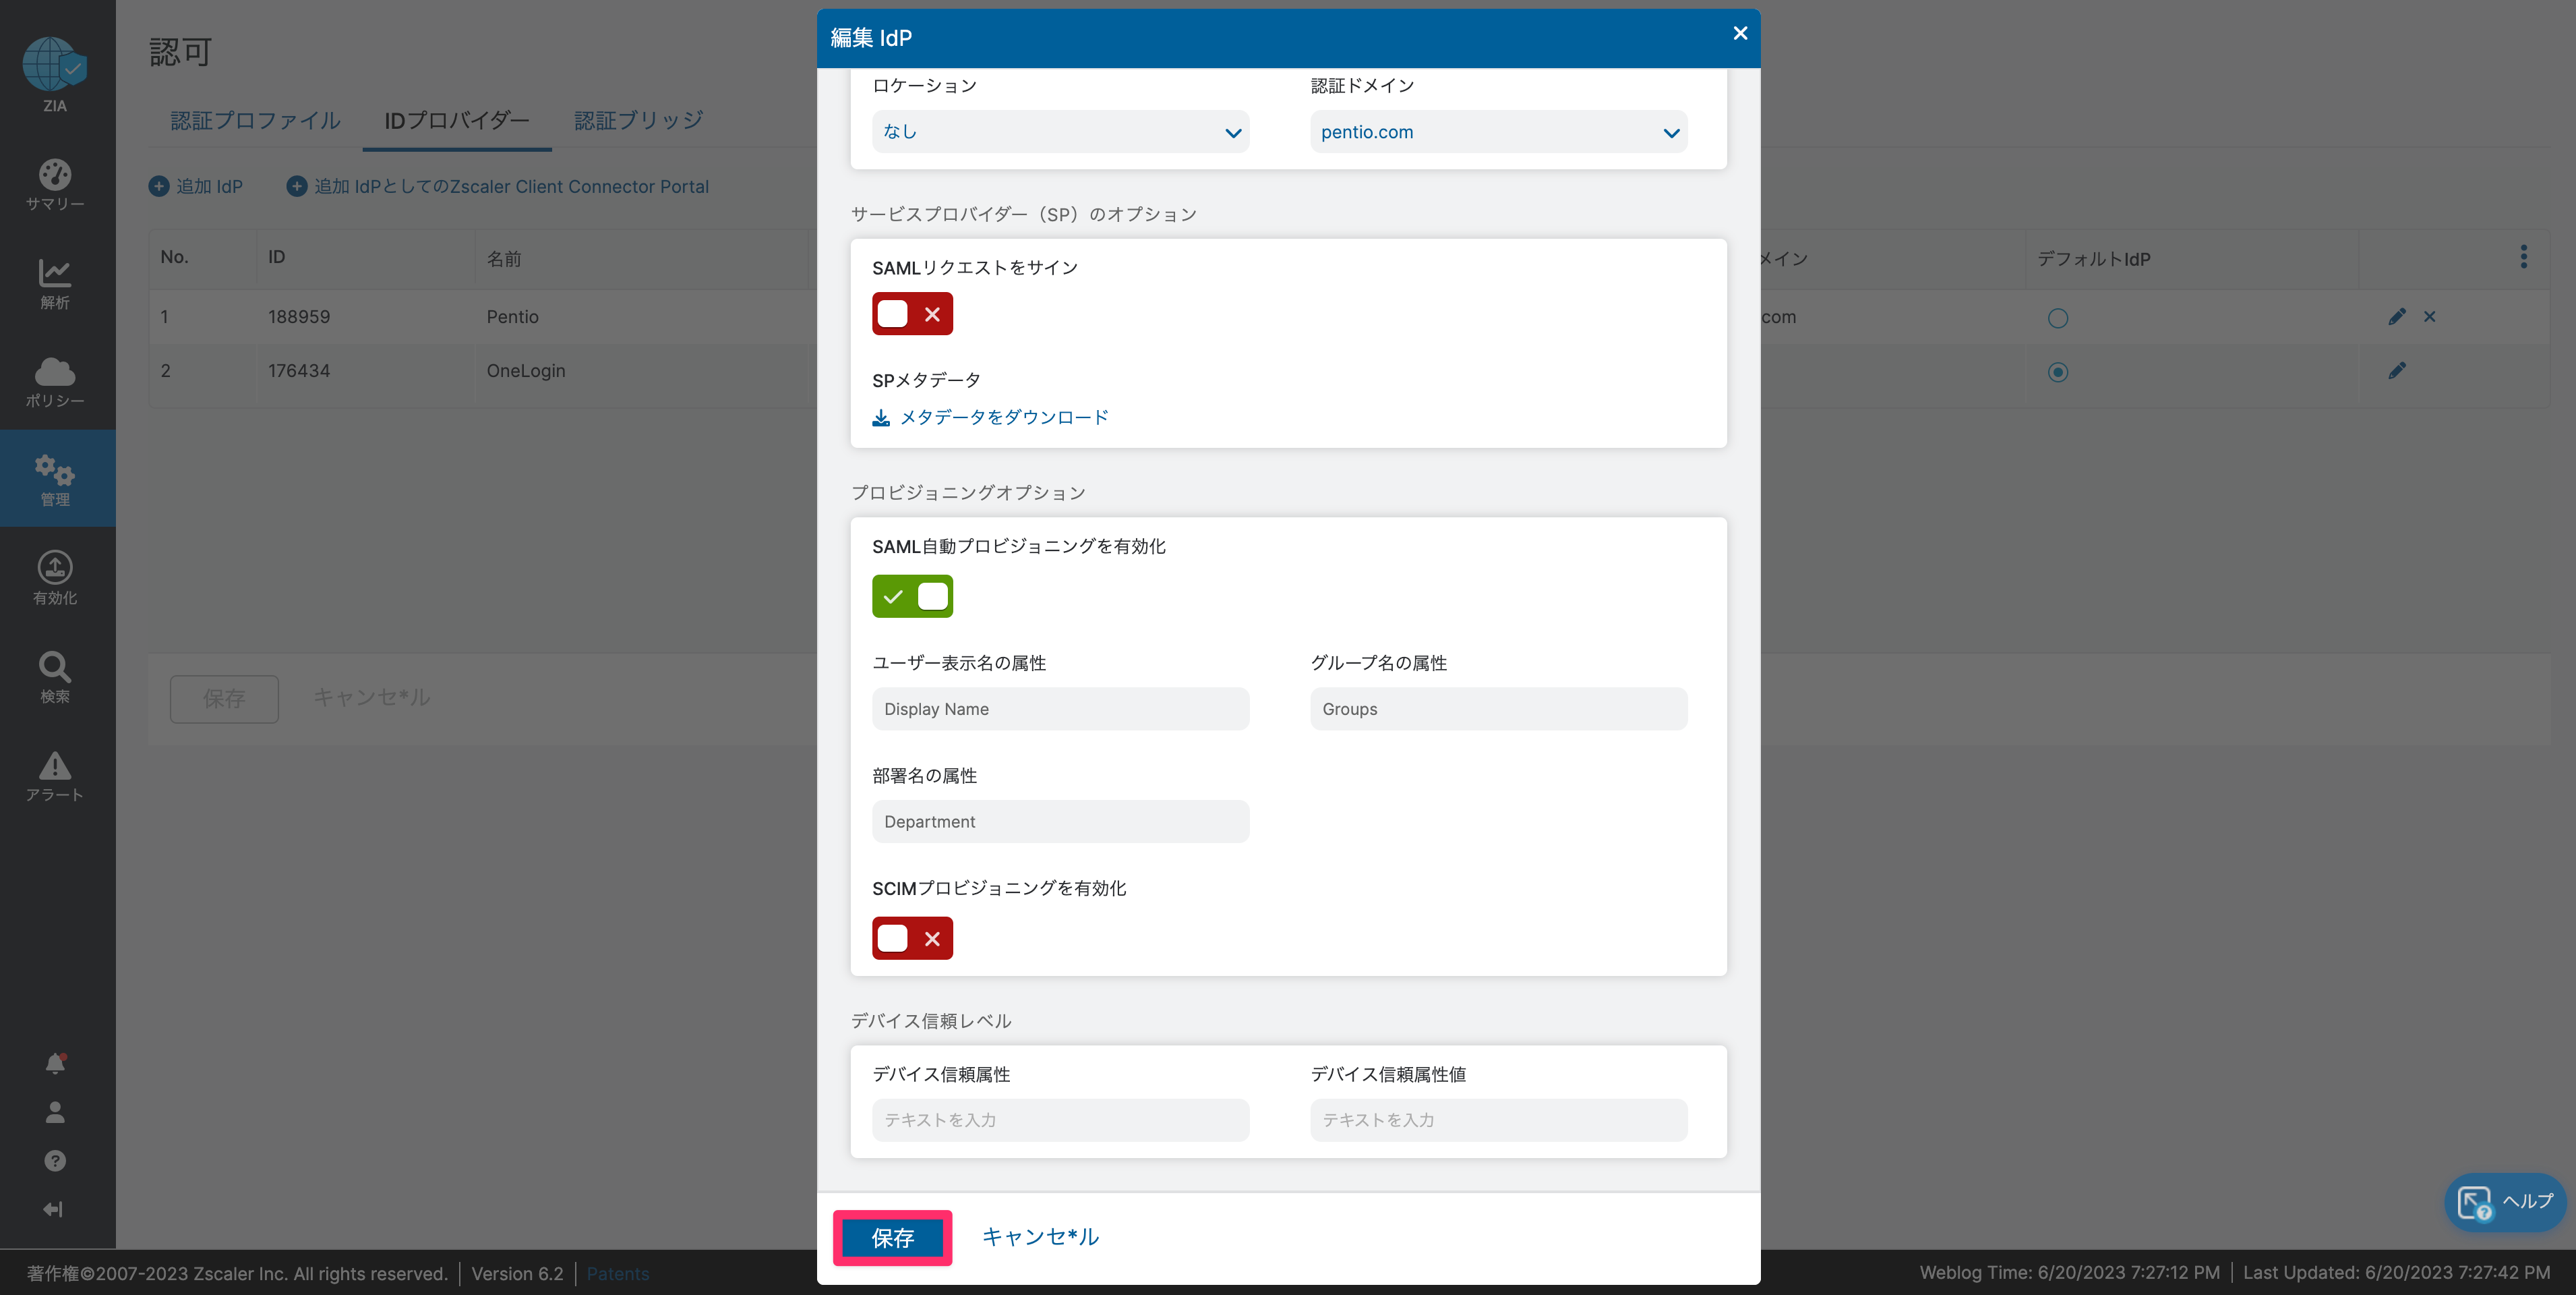Image resolution: width=2576 pixels, height=1295 pixels.
Task: Click the デバイス信頼属性 text field
Action: pos(1060,1120)
